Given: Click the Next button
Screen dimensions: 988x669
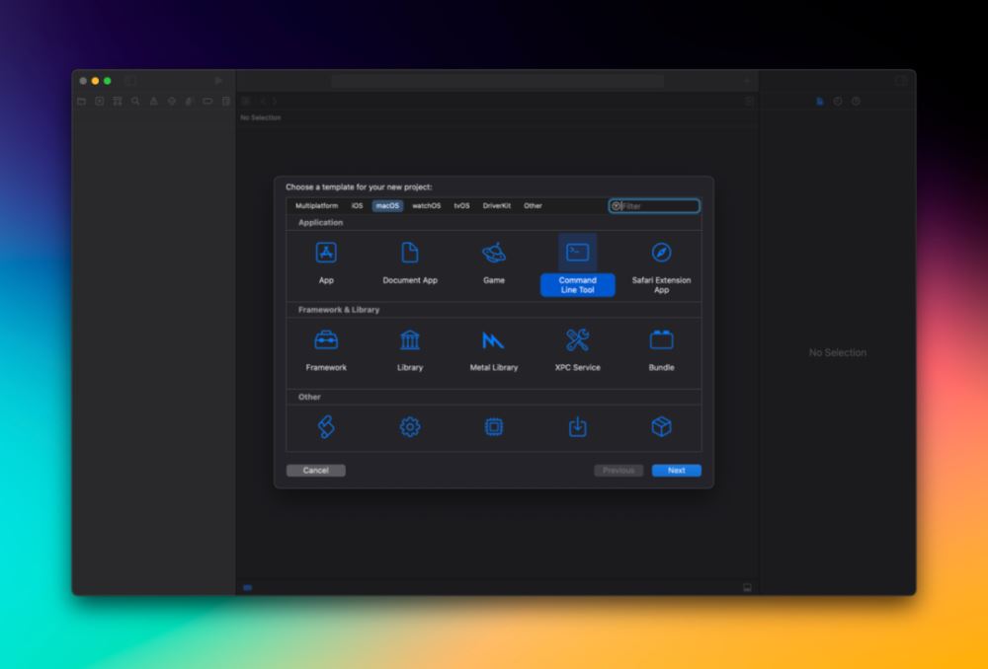Looking at the screenshot, I should [676, 471].
